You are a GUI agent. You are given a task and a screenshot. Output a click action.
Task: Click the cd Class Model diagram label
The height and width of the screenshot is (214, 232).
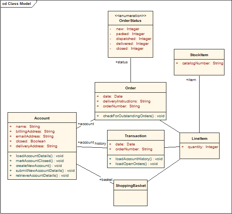[17, 4]
